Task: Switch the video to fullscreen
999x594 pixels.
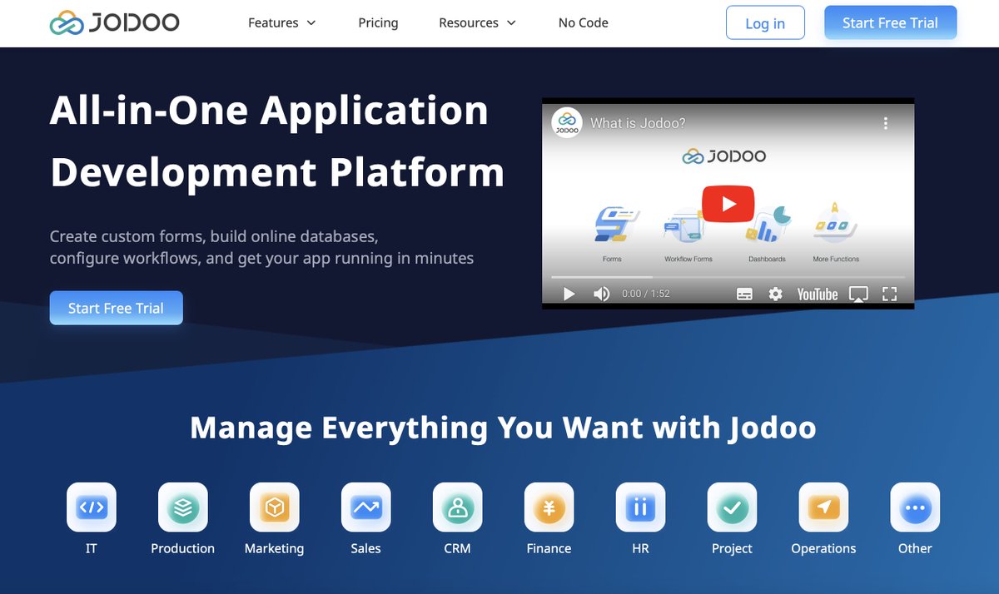Action: [x=889, y=294]
